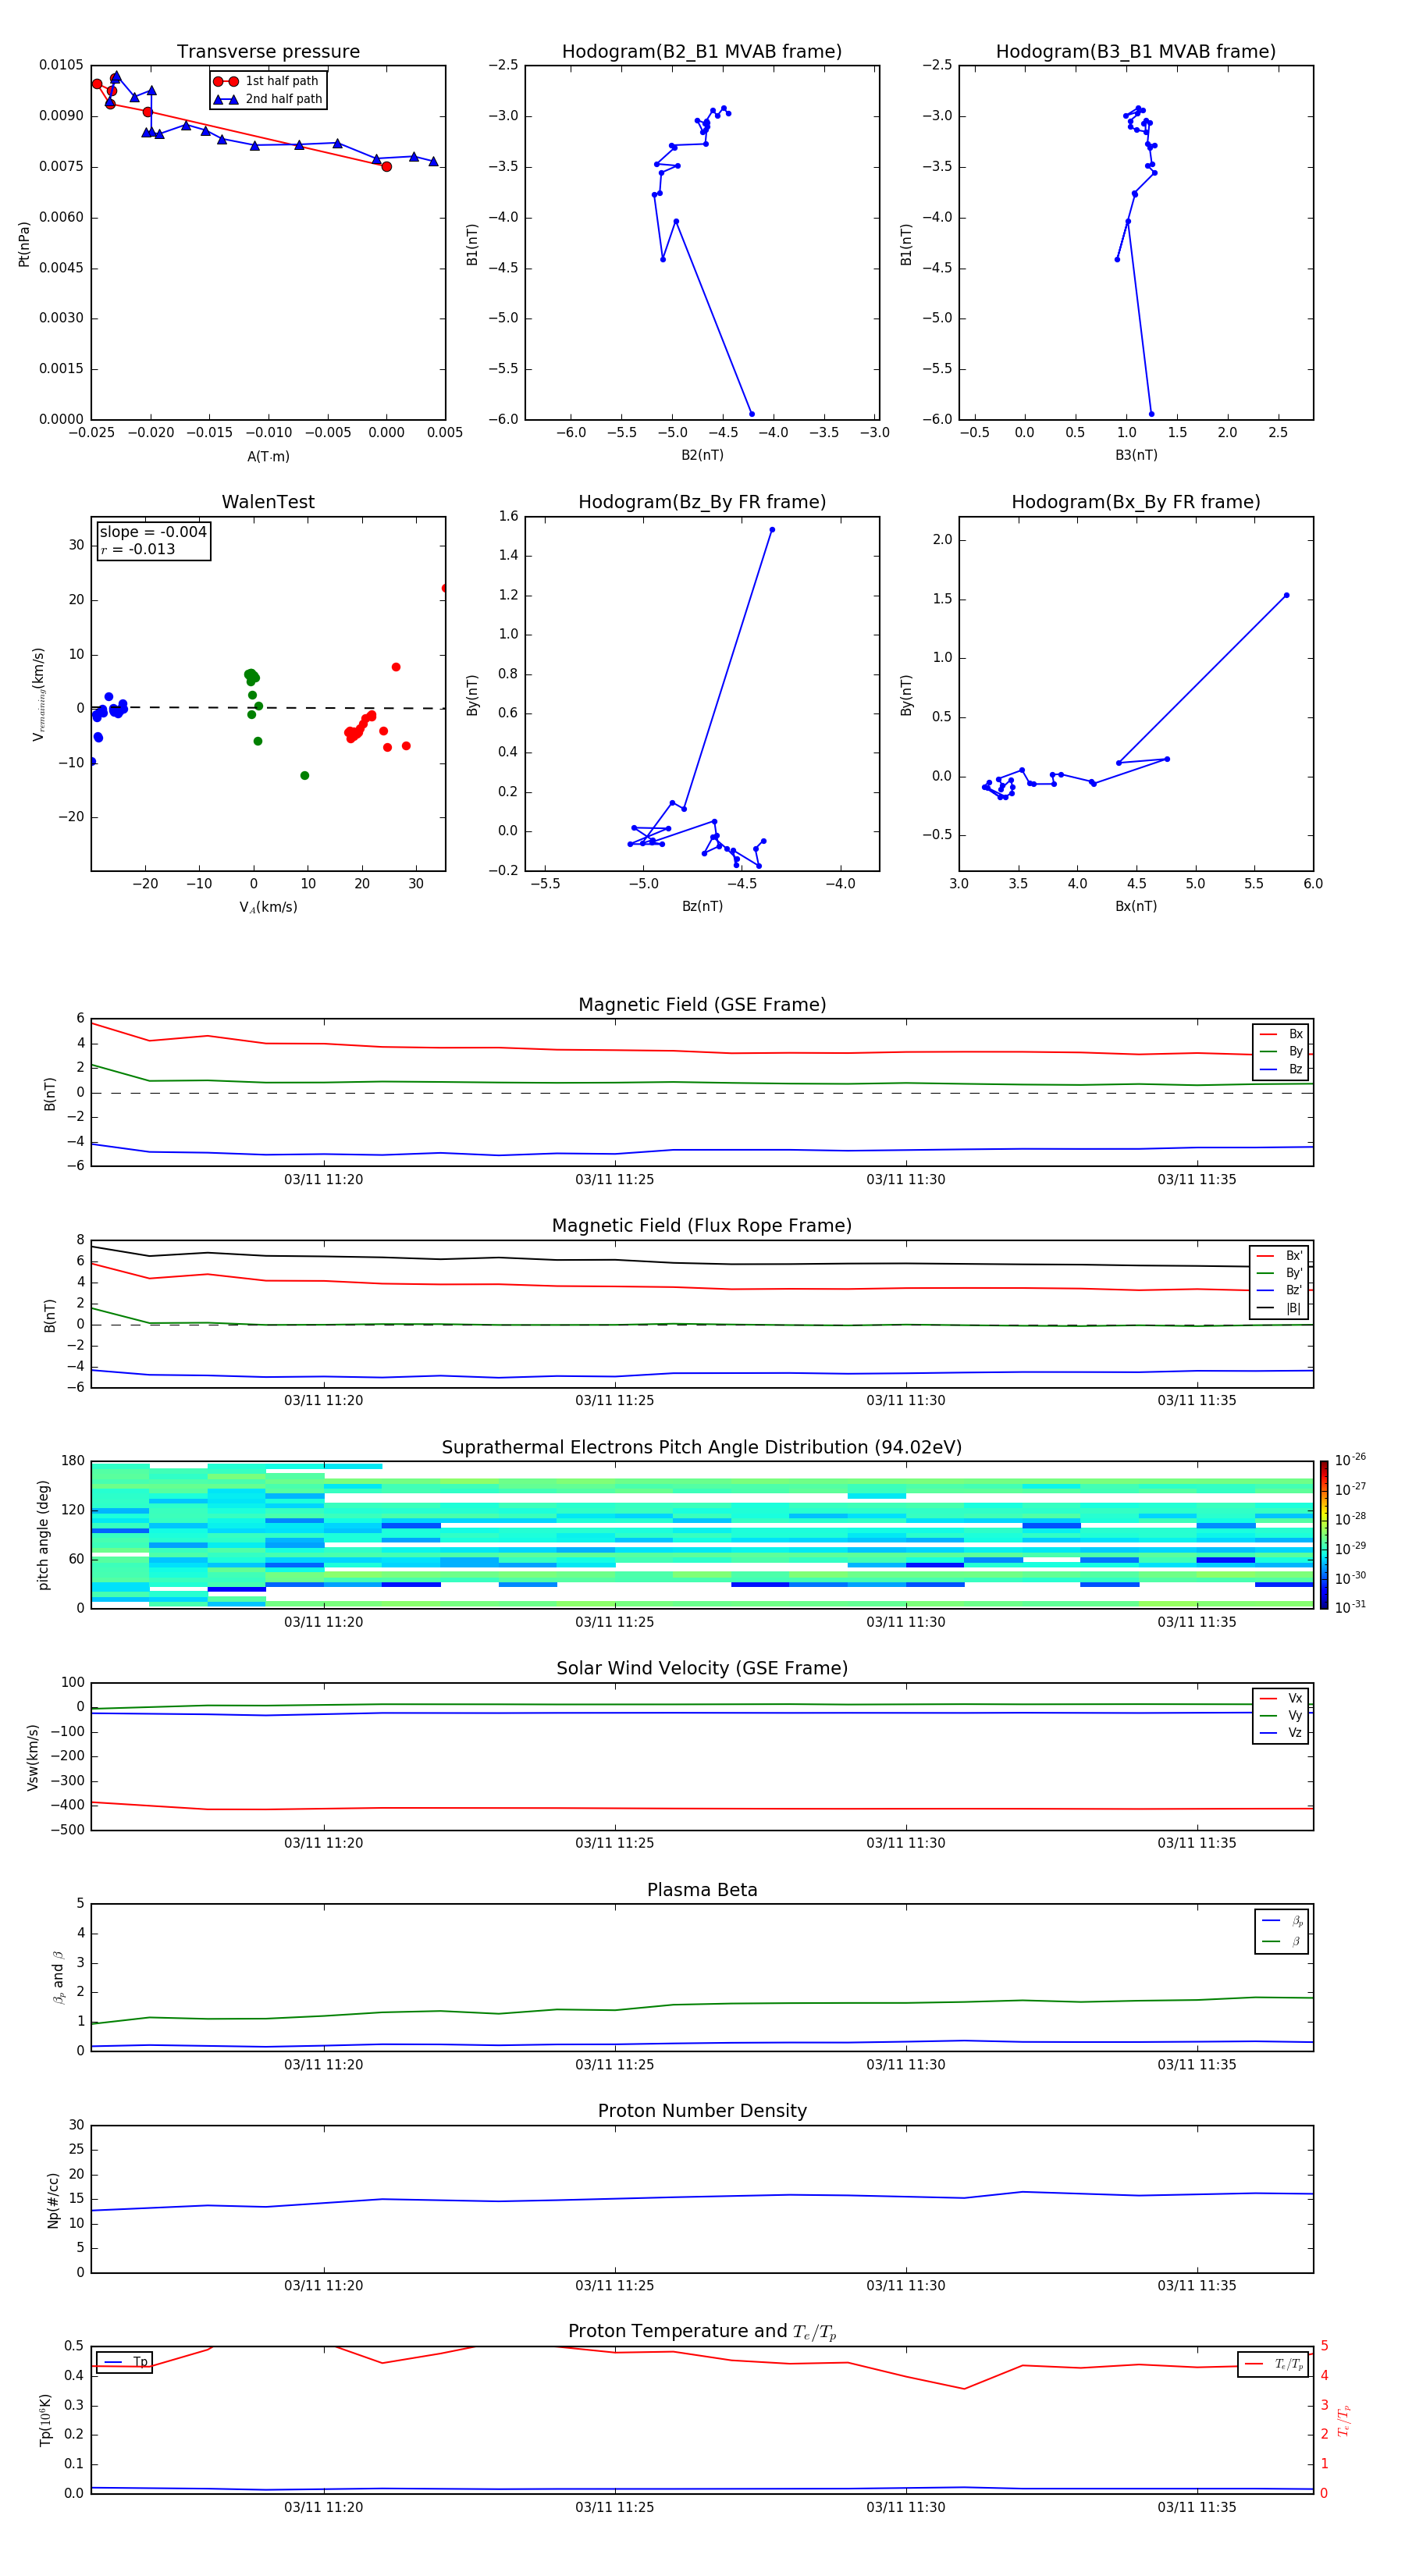Viewport: 1405px width, 2576px height.
Task: Click '03/11 11:25' tick under GSE field
Action: [x=614, y=1180]
